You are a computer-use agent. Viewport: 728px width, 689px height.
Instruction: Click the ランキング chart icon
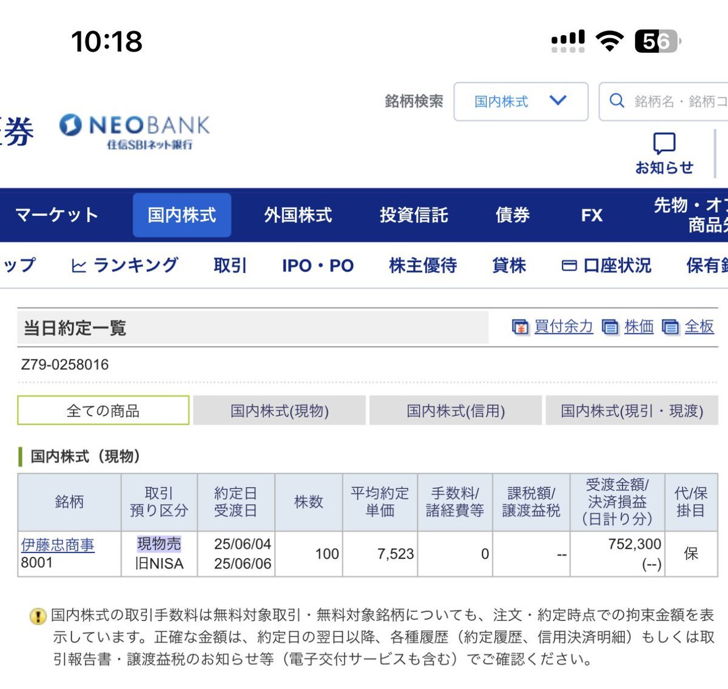tap(79, 266)
